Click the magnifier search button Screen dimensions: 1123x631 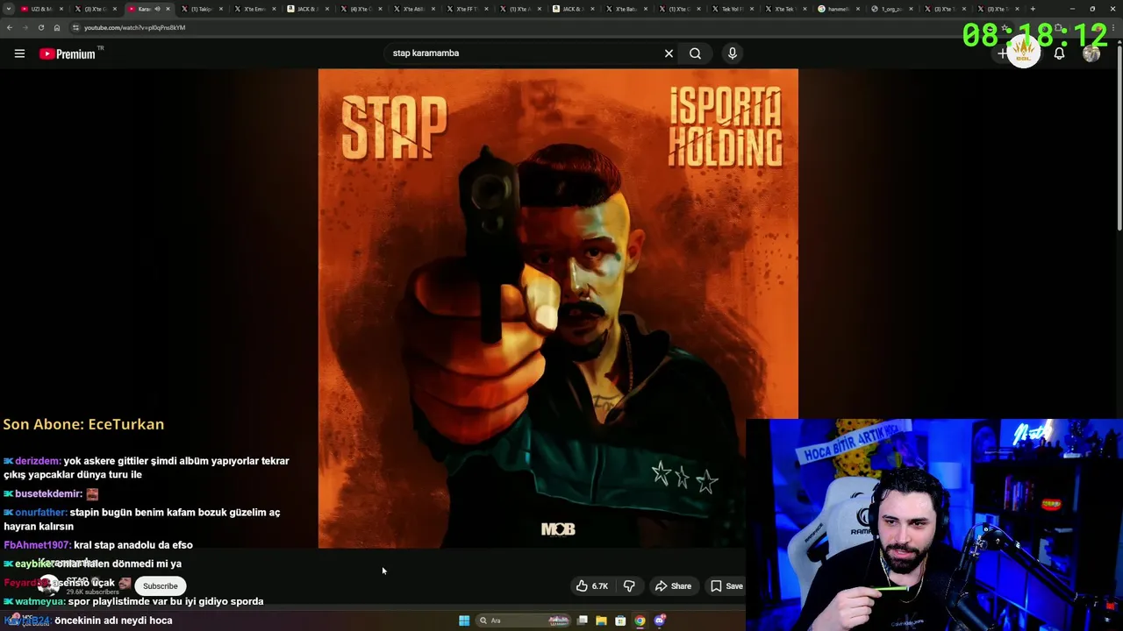tap(695, 53)
